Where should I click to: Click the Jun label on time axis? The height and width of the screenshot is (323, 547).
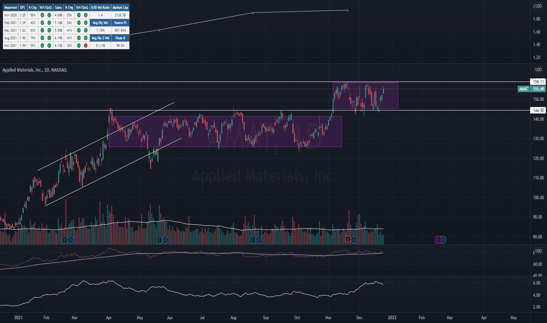click(x=170, y=318)
